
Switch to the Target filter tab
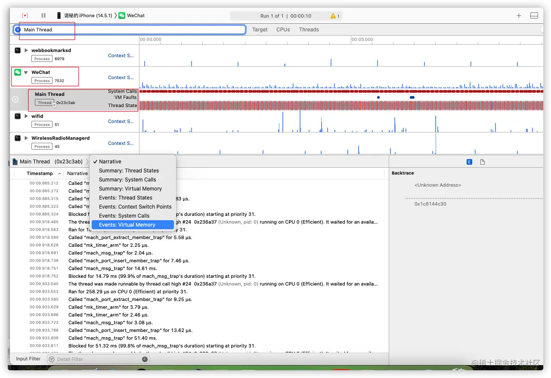click(260, 30)
